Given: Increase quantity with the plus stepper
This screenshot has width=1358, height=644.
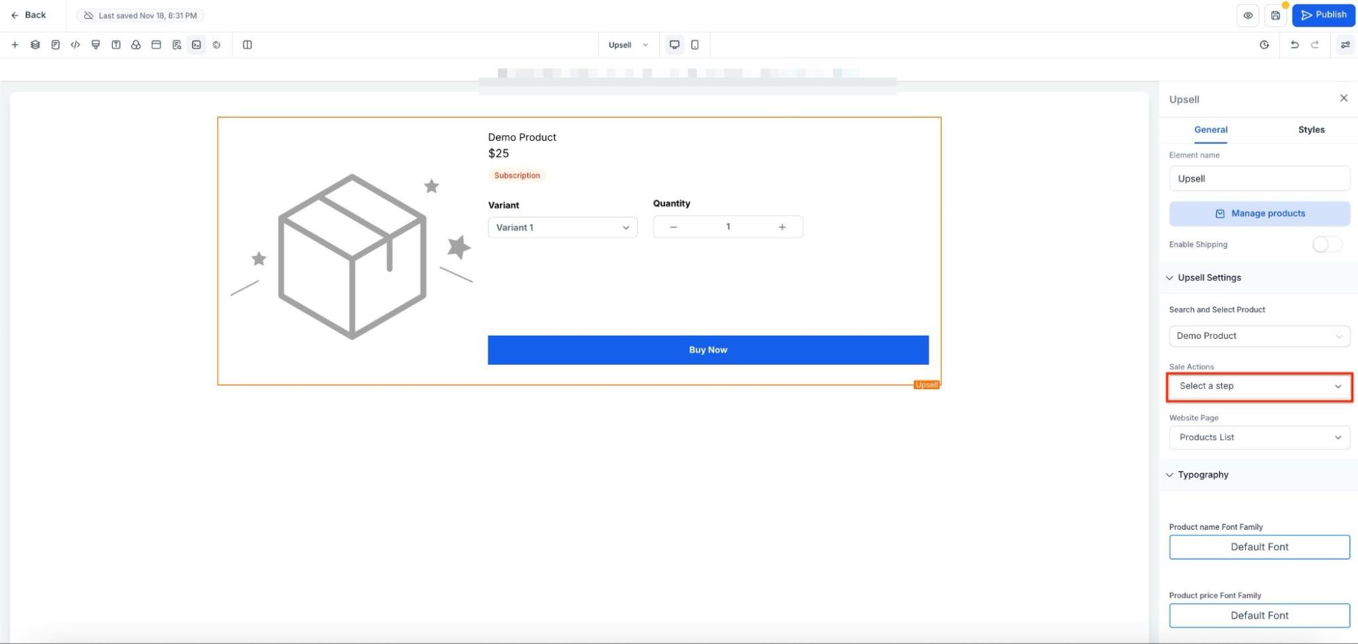Looking at the screenshot, I should [x=782, y=228].
